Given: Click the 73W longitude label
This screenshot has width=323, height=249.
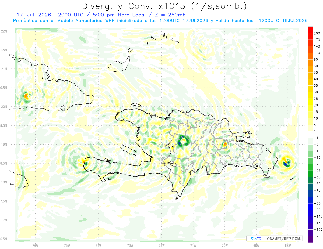Looking at the screenshot, I should point(130,245).
